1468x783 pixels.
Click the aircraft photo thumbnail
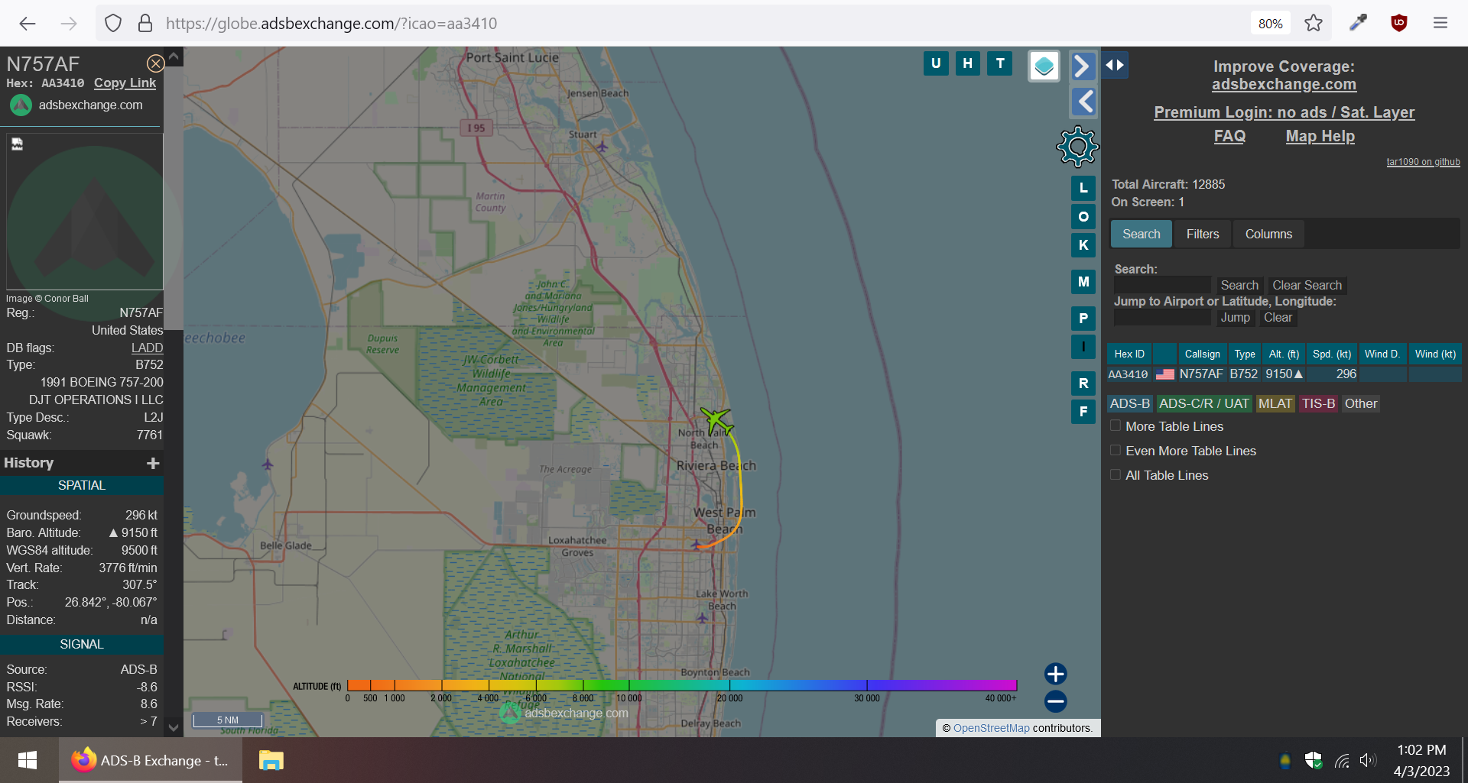(85, 212)
